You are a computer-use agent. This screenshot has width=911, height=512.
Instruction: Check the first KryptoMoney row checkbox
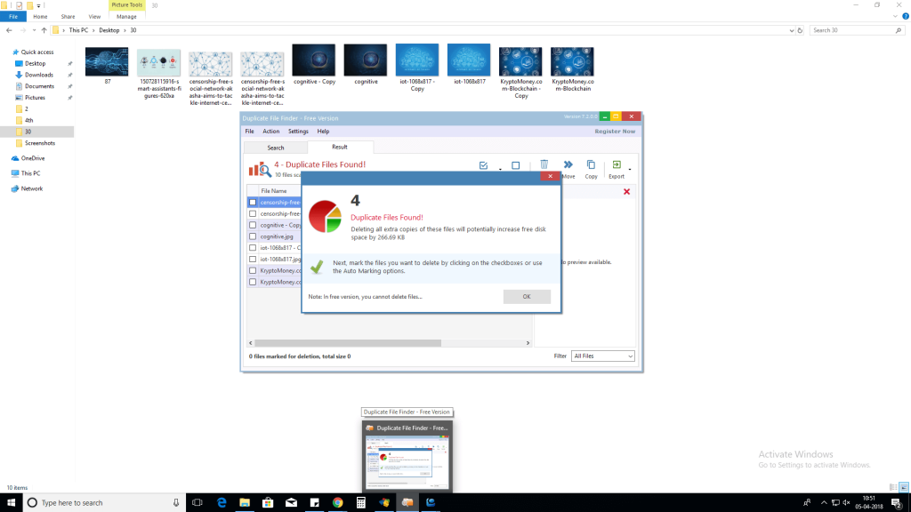point(253,270)
